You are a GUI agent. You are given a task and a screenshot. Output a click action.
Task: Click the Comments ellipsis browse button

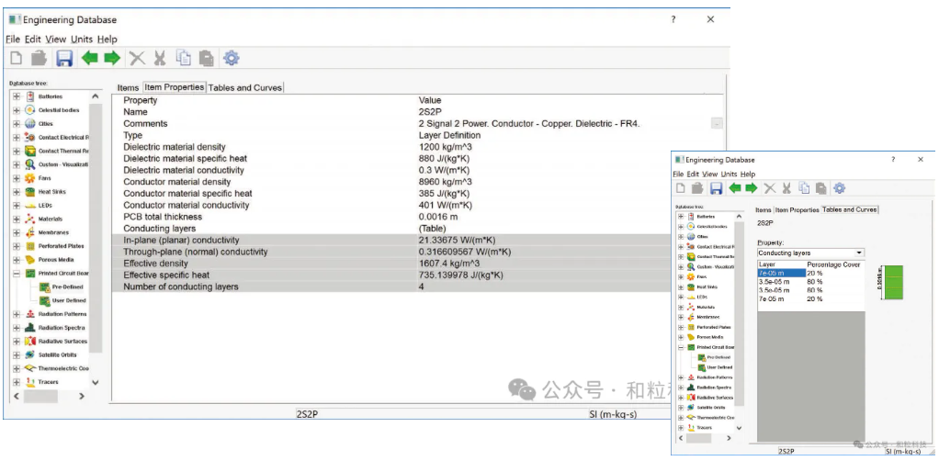(717, 123)
